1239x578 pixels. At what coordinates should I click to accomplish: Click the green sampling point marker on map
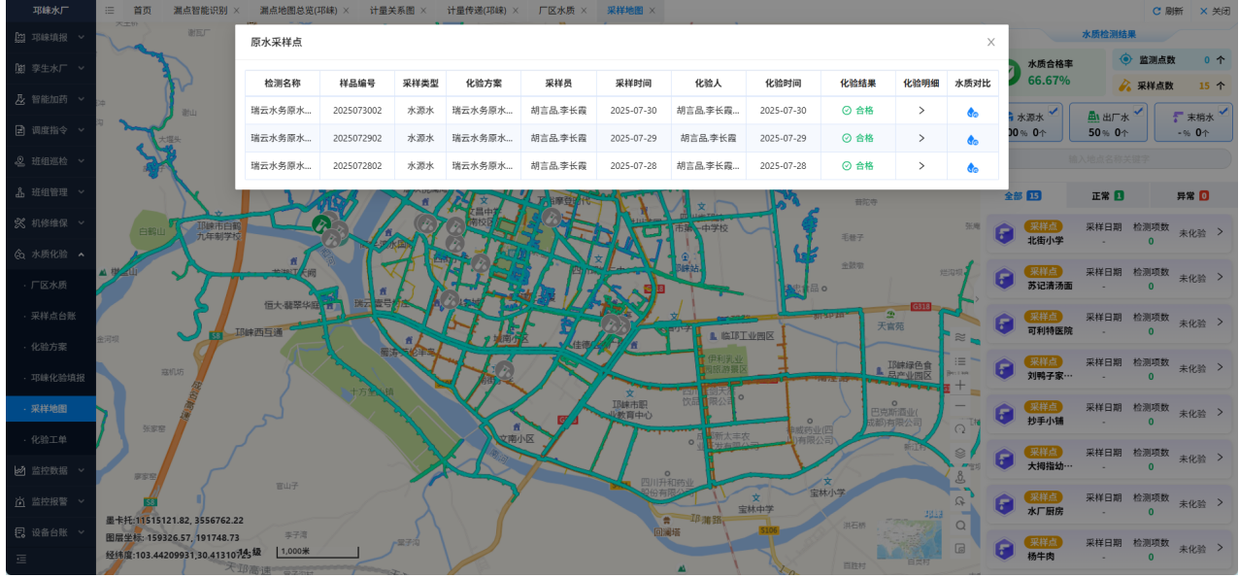pyautogui.click(x=319, y=222)
